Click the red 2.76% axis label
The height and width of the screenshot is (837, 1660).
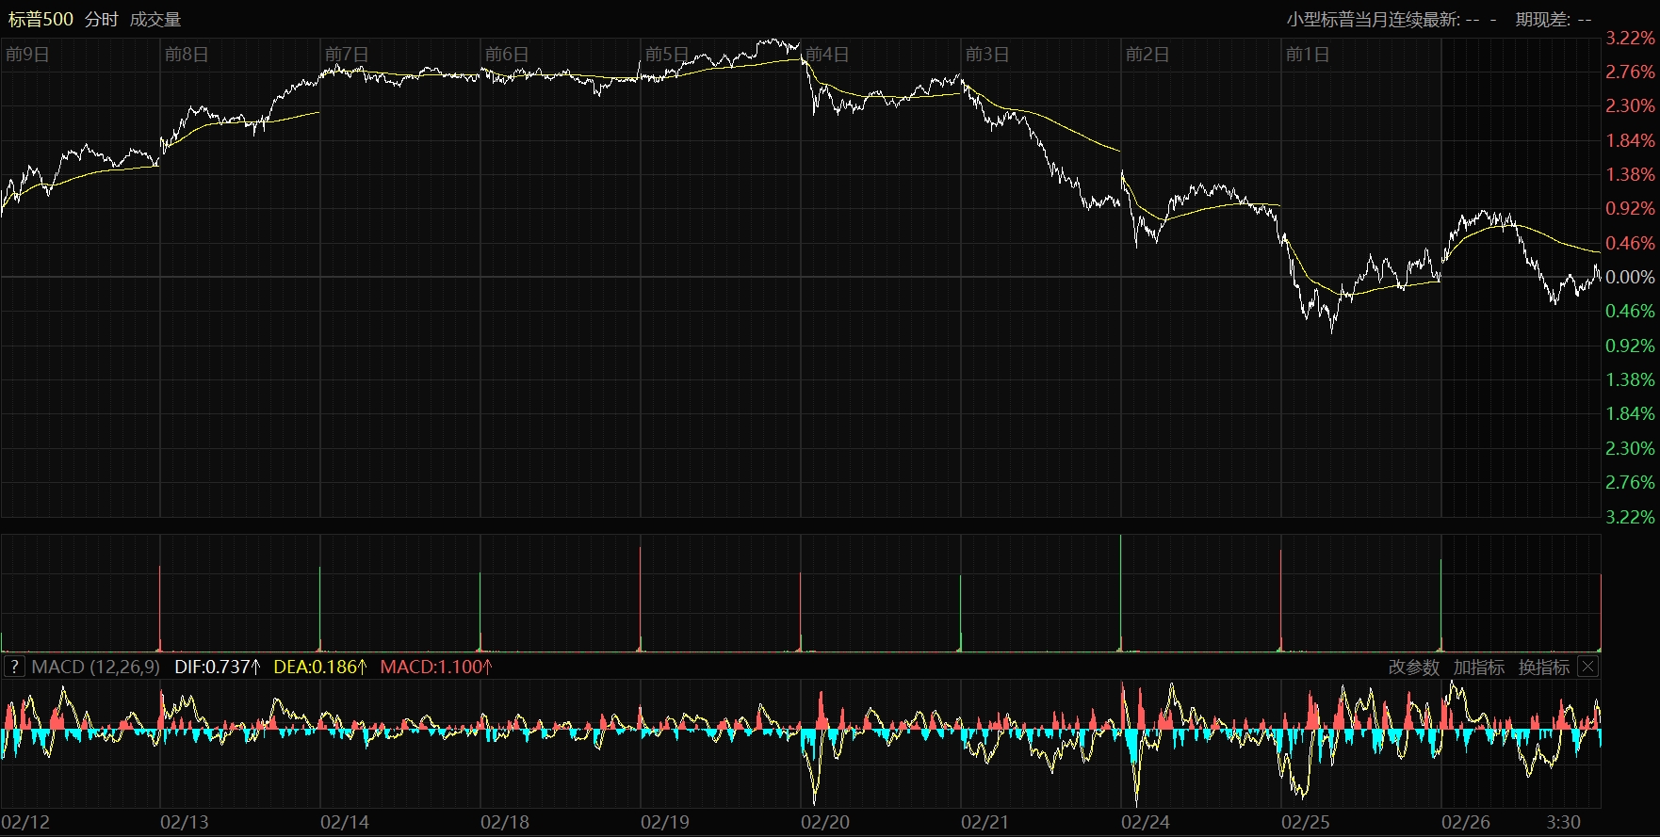(x=1630, y=72)
